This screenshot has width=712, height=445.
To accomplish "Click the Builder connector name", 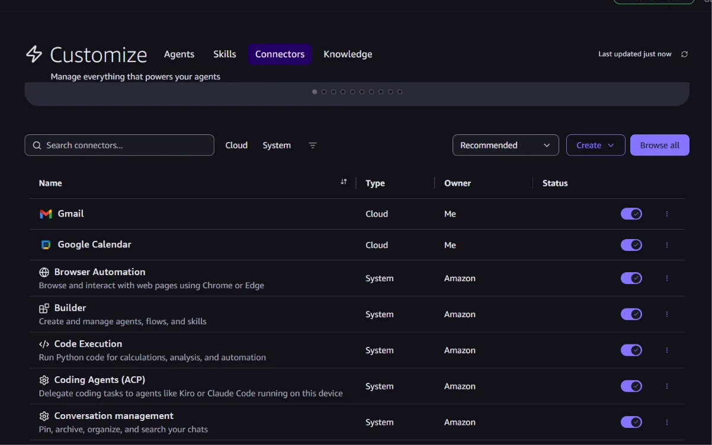I will pos(70,308).
